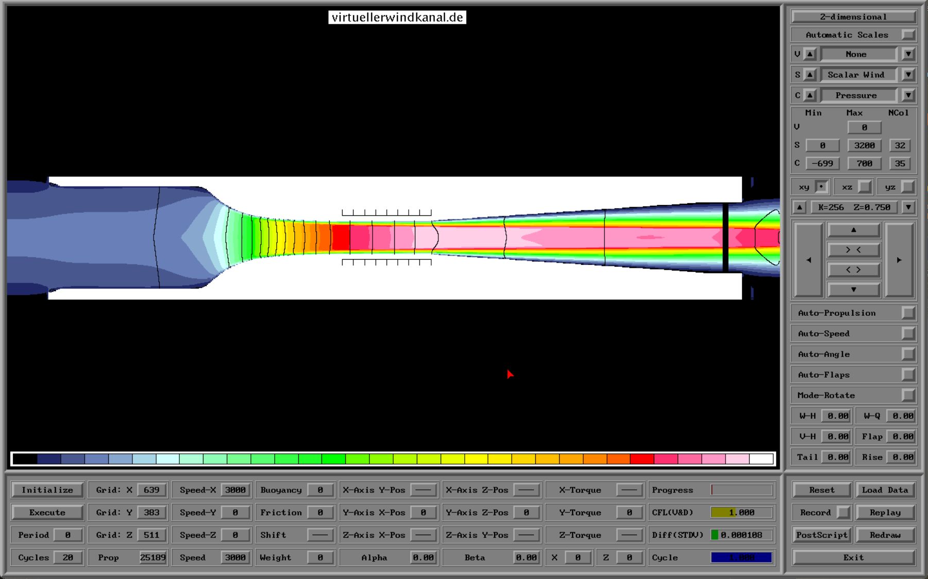Select the yz plane radio button
The height and width of the screenshot is (579, 928).
click(x=908, y=186)
